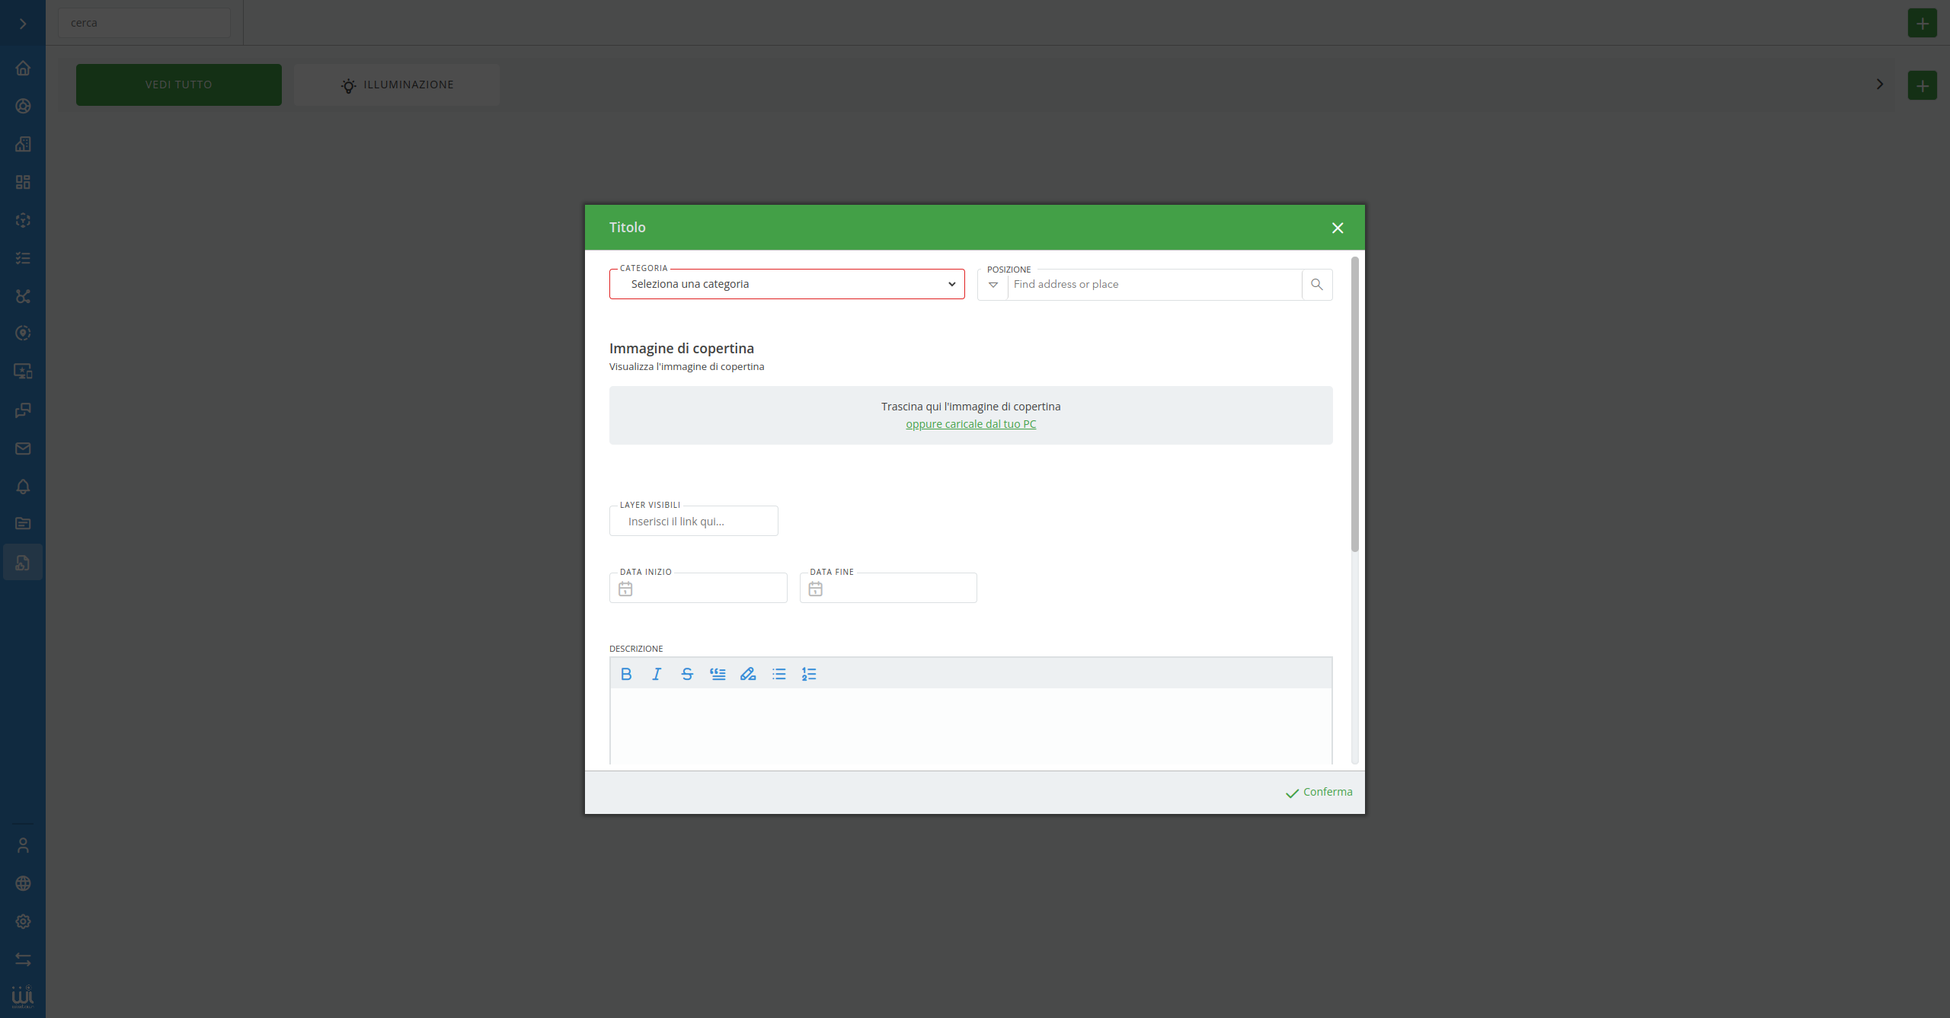Click the Layer Visibili link field

pos(694,522)
